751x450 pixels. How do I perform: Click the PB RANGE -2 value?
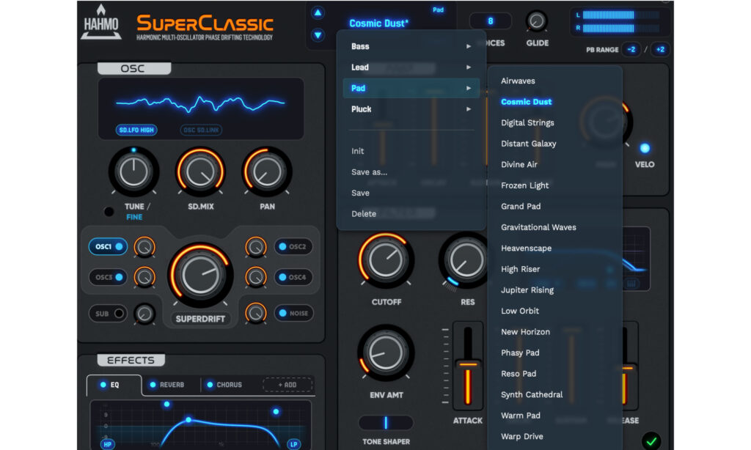pyautogui.click(x=631, y=49)
